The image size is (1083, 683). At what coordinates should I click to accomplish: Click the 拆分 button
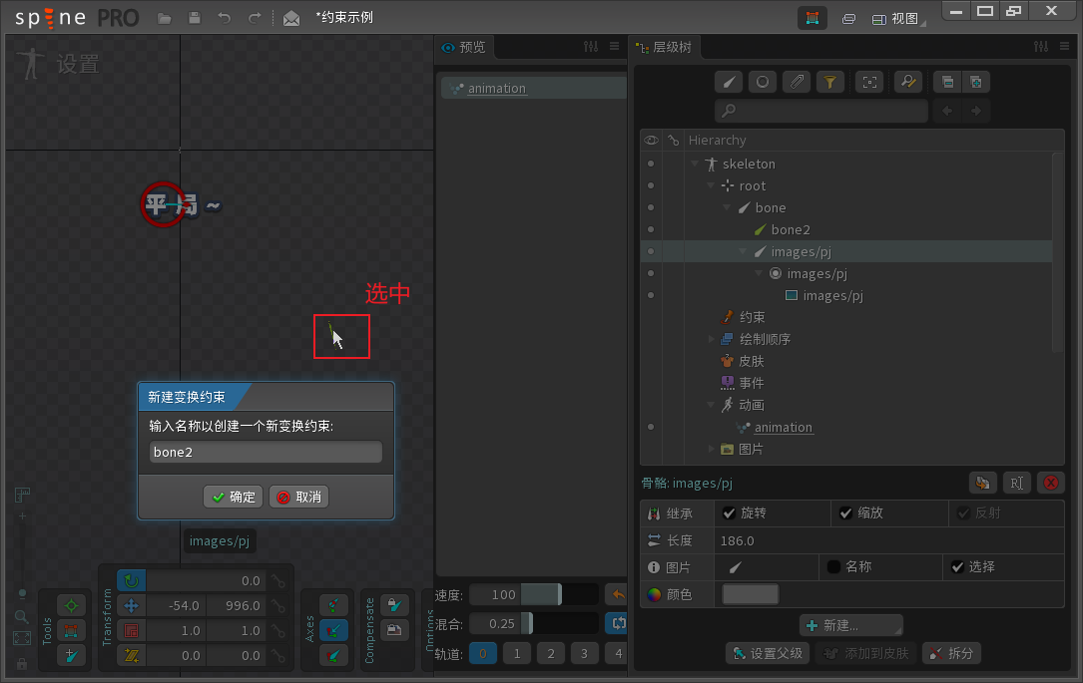[952, 653]
